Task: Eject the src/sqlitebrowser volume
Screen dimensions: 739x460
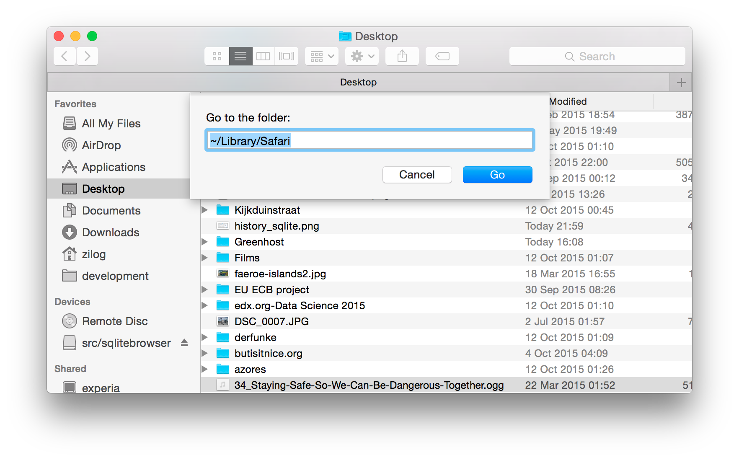Action: point(184,343)
